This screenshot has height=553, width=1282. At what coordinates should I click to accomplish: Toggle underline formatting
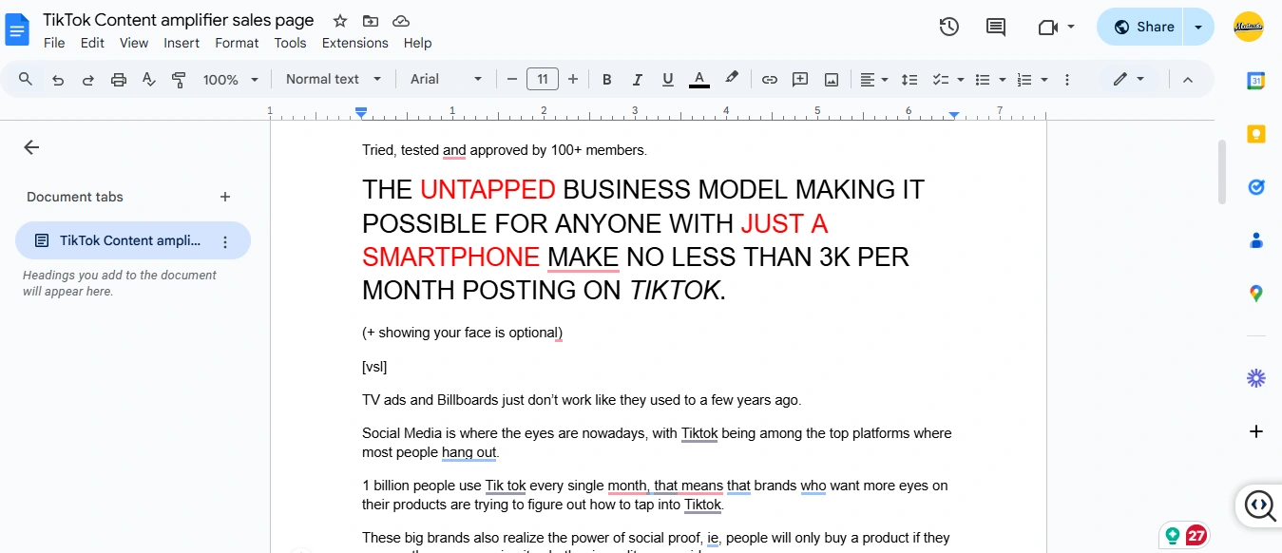coord(668,80)
